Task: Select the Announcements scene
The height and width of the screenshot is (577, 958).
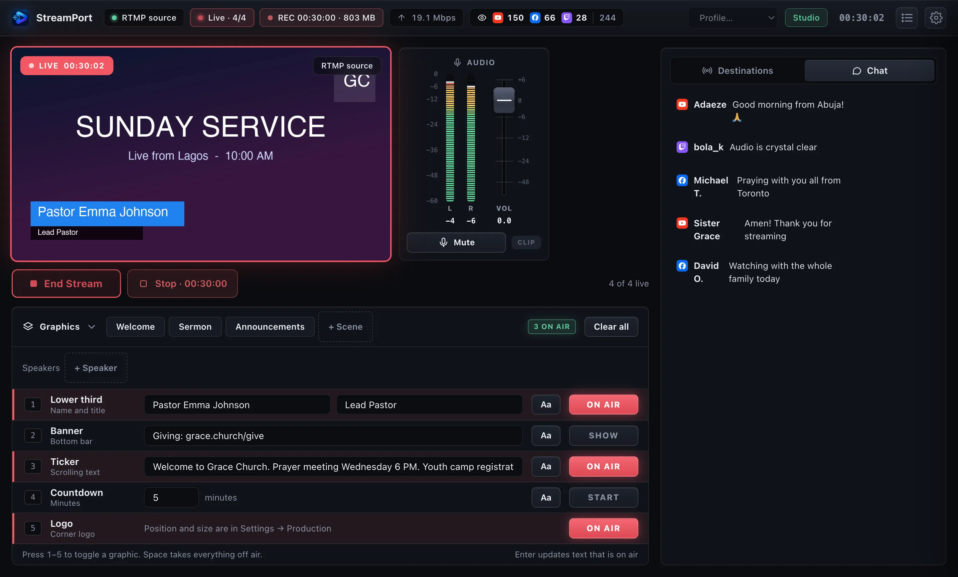Action: (x=270, y=327)
